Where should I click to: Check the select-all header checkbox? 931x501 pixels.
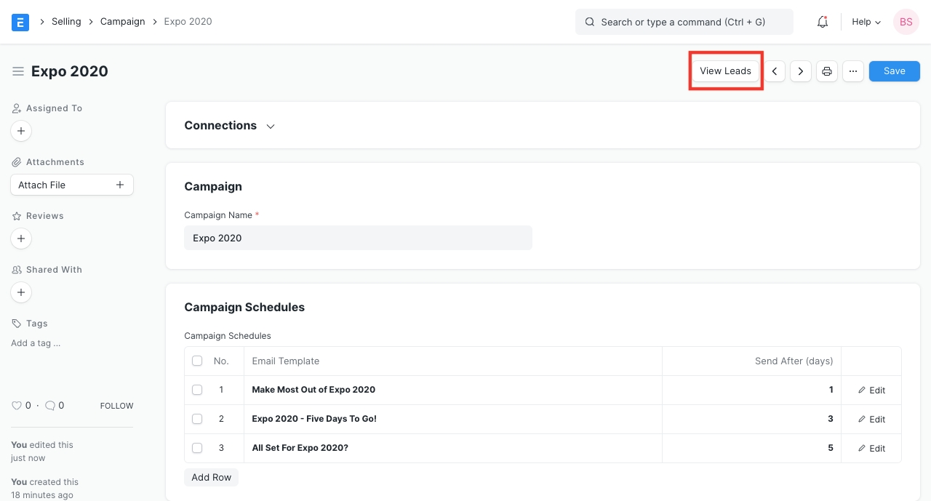[197, 361]
